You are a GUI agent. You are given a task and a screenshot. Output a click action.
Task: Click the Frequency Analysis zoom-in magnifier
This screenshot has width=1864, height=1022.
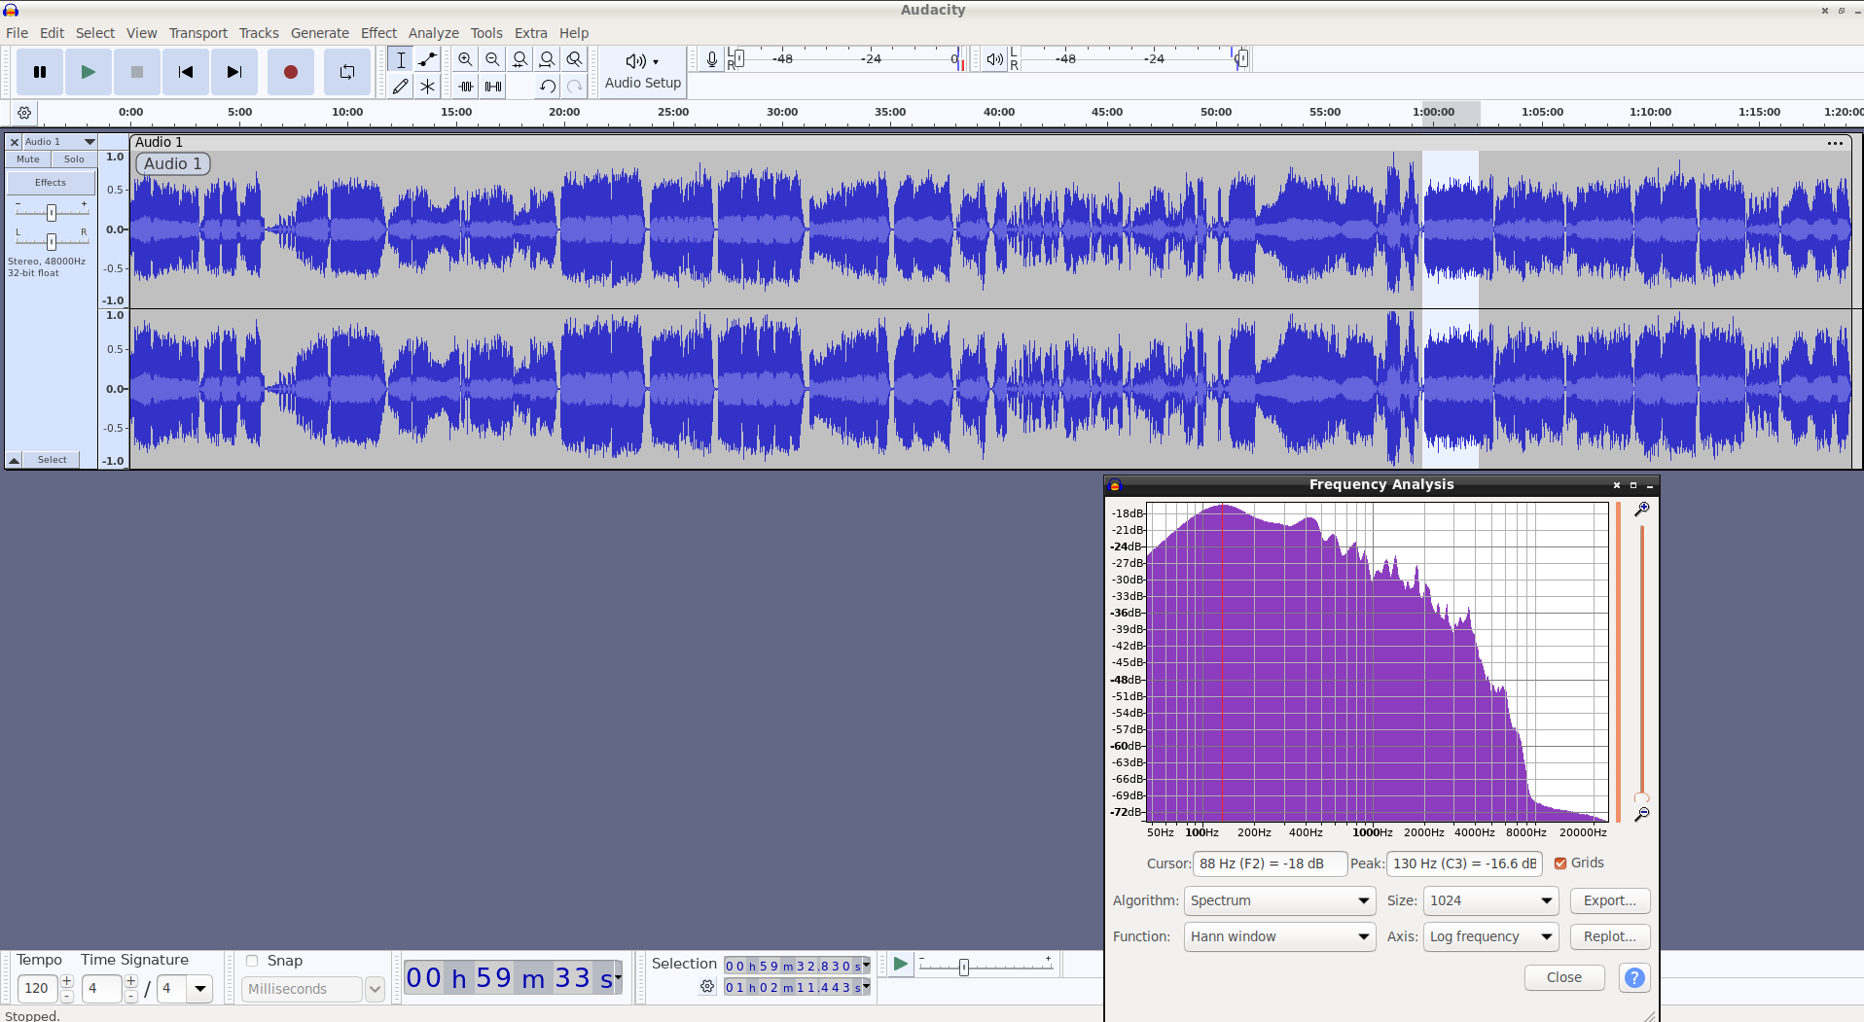coord(1641,510)
